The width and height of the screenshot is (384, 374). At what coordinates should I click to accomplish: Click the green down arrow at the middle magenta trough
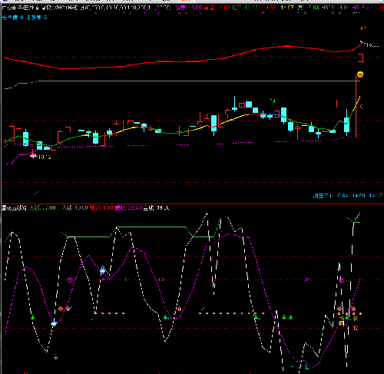click(x=165, y=317)
